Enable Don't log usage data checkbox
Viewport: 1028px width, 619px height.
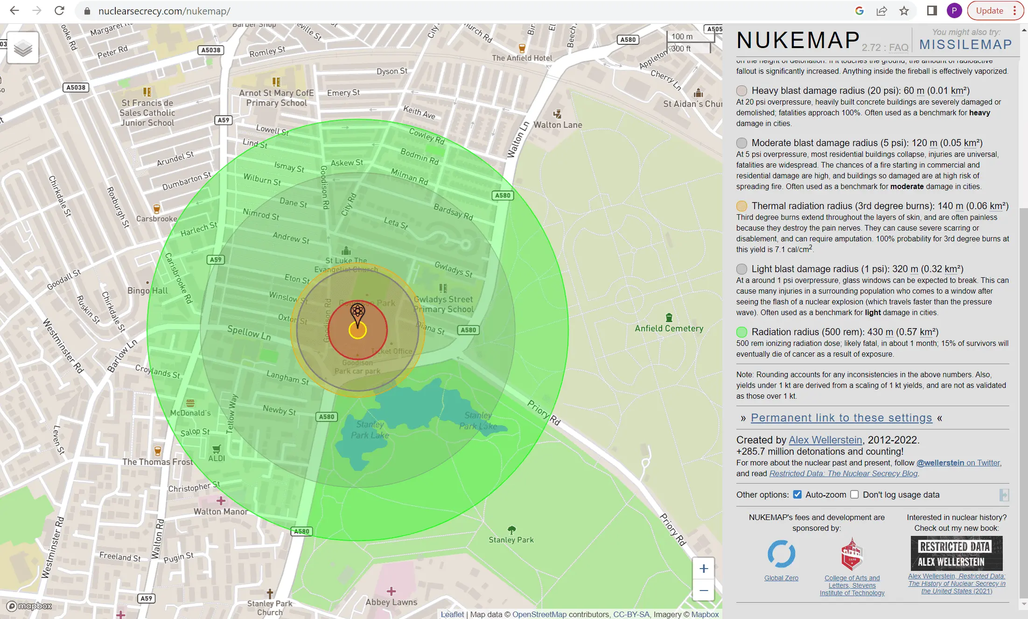click(x=854, y=494)
